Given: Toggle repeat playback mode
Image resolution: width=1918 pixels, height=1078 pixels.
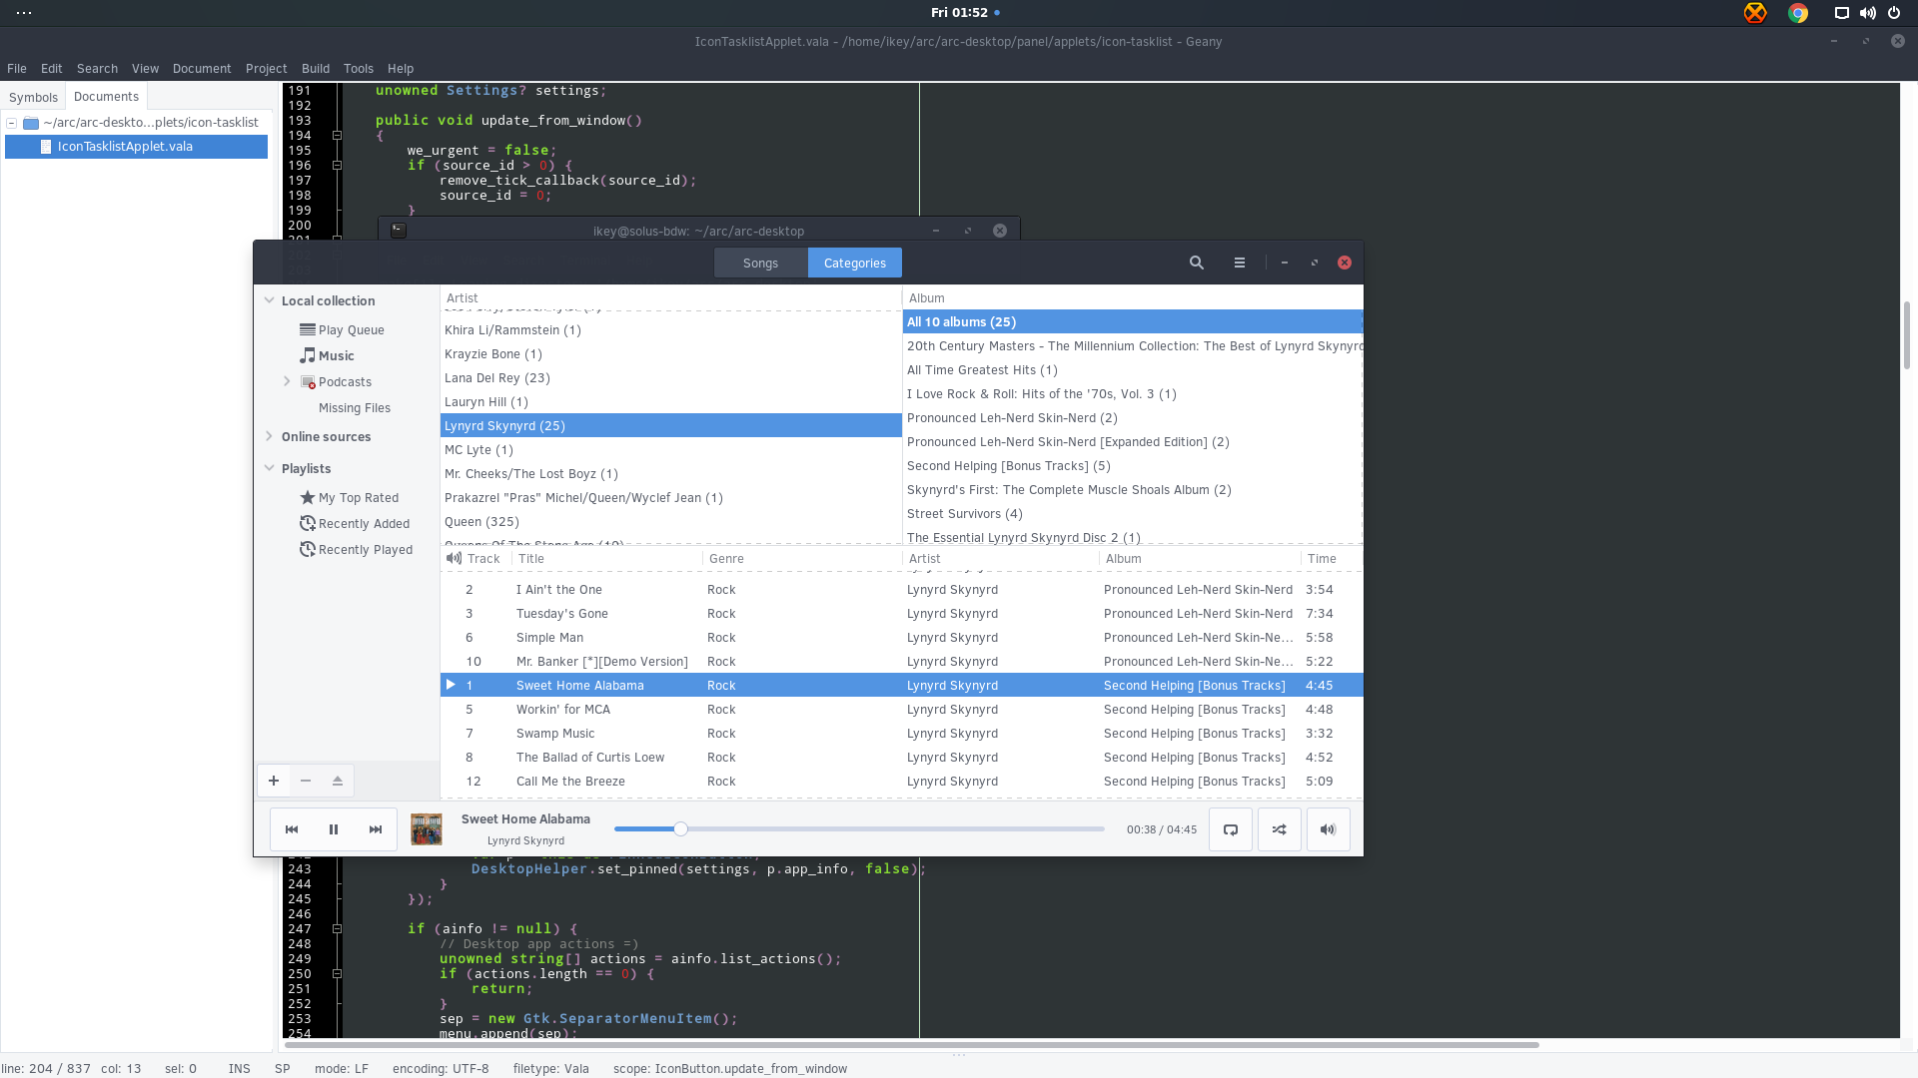Looking at the screenshot, I should click(x=1231, y=829).
